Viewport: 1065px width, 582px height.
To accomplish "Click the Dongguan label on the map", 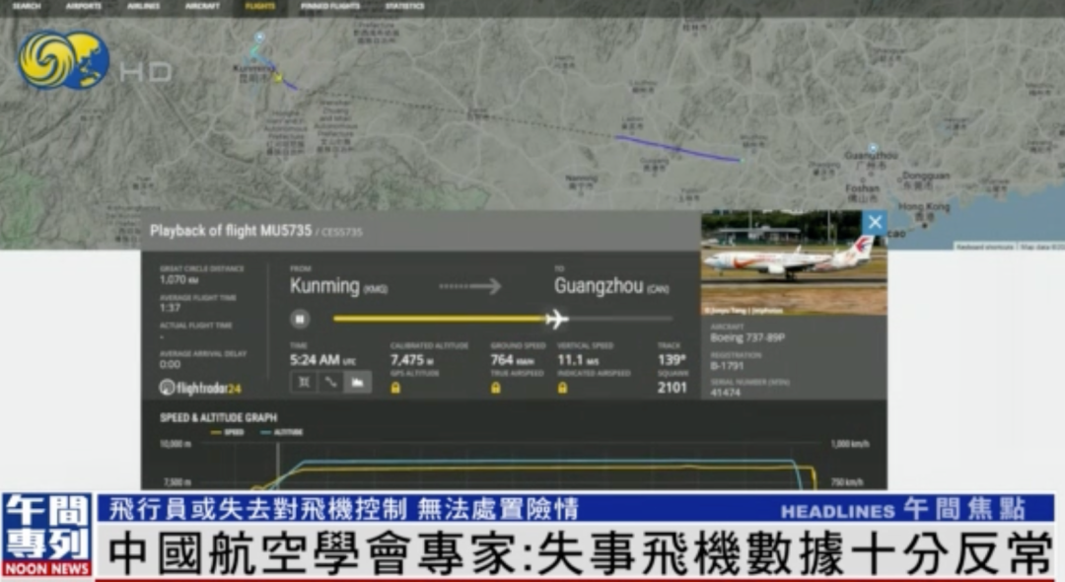I will click(x=926, y=176).
